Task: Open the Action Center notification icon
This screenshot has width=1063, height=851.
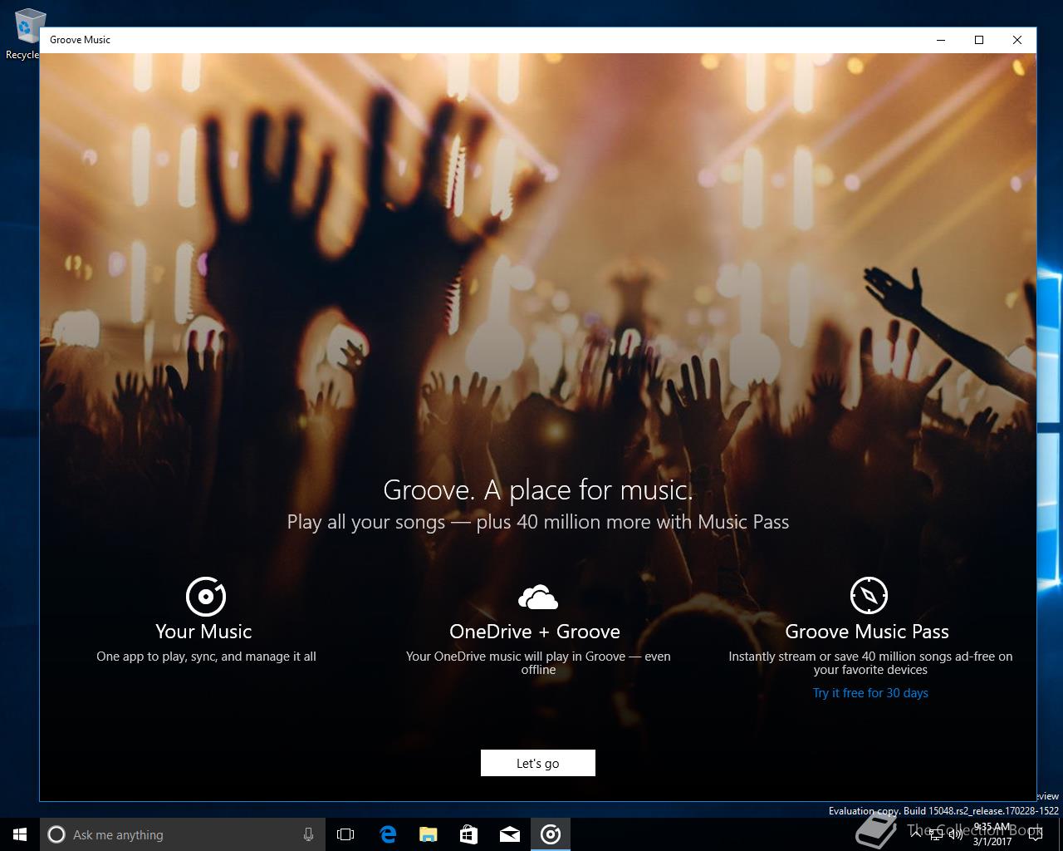Action: [1036, 834]
